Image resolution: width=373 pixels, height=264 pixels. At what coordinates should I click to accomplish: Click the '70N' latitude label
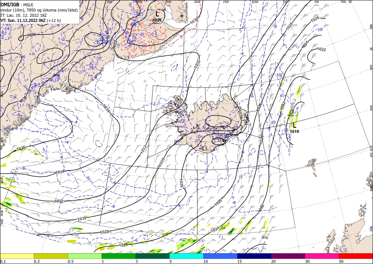tap(343, 2)
